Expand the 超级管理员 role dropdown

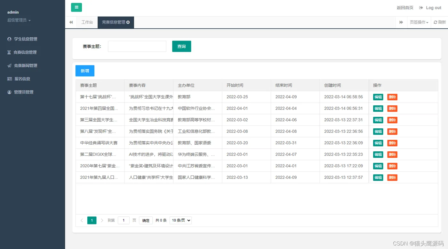(19, 20)
